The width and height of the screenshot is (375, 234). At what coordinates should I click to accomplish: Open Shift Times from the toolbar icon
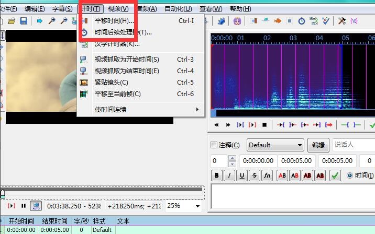(253, 21)
